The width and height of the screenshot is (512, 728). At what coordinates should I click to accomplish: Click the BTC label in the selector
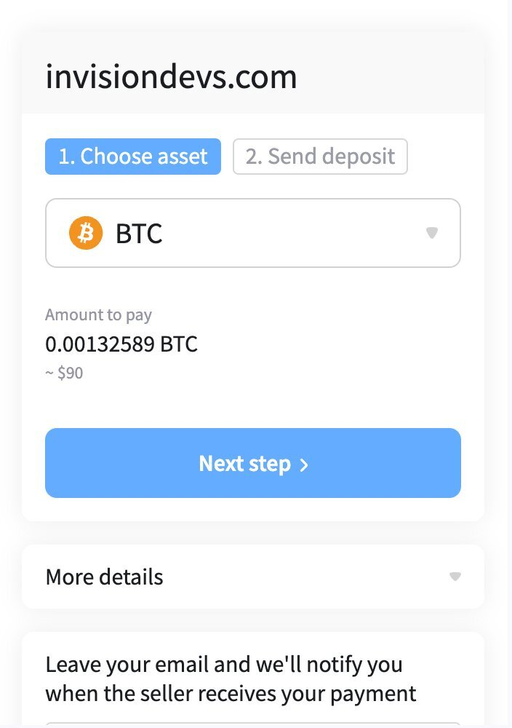click(x=139, y=234)
